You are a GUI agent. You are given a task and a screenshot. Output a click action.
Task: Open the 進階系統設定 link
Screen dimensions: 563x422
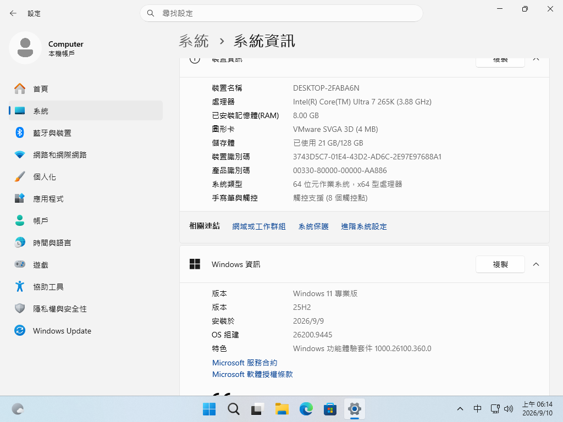364,226
